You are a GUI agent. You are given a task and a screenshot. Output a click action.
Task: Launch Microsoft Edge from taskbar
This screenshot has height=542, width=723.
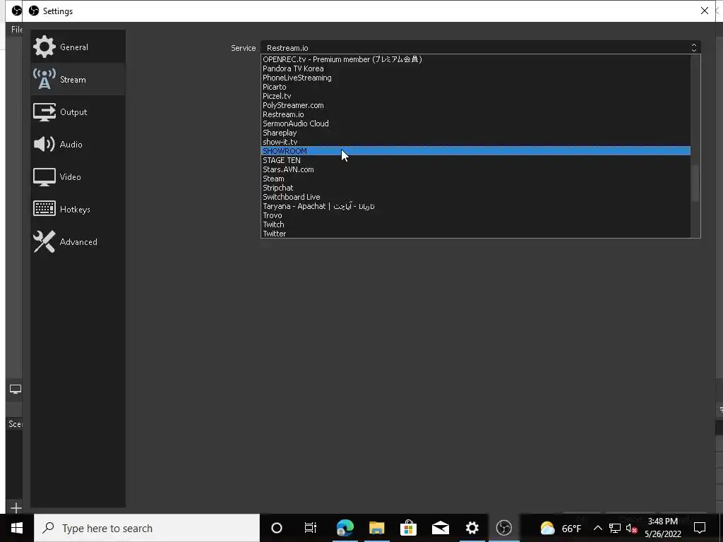click(345, 528)
